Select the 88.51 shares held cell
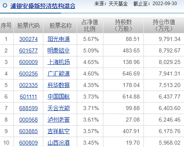The width and height of the screenshot is (184, 147). point(124,39)
